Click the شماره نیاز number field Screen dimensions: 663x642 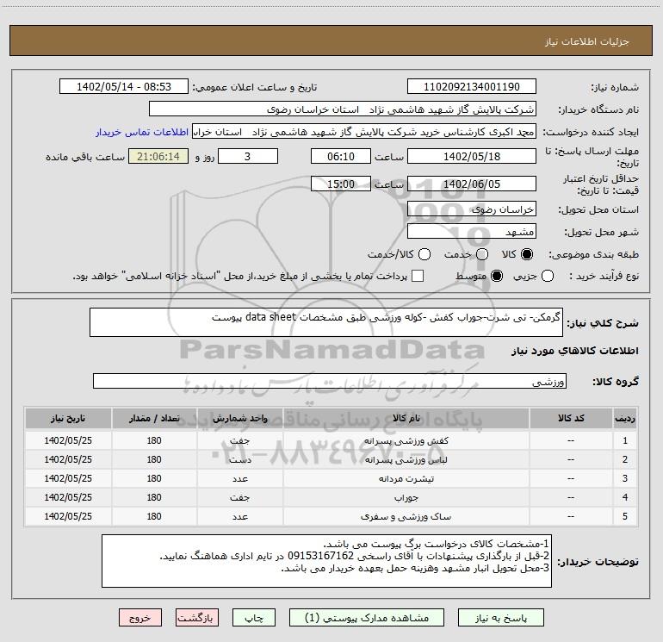471,87
